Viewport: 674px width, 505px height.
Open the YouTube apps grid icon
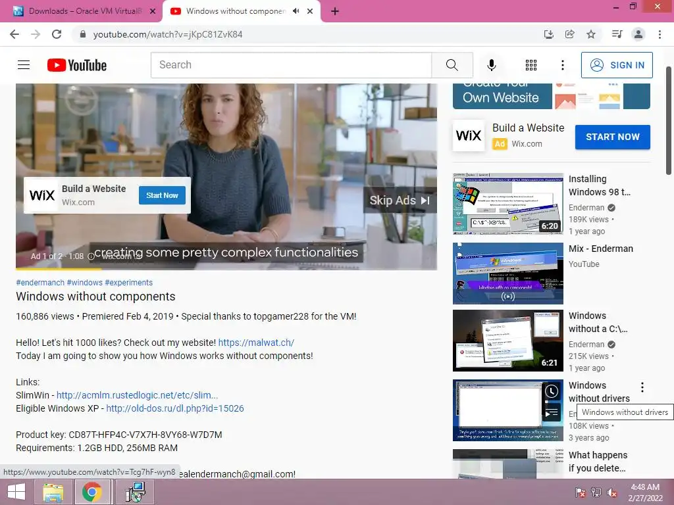click(531, 65)
